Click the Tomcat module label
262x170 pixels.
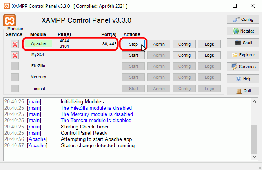(x=38, y=89)
